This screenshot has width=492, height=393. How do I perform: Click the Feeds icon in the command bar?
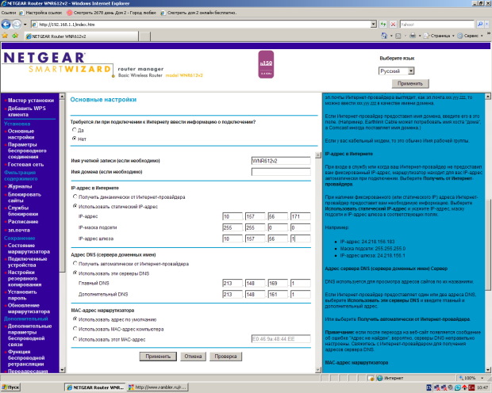coord(398,36)
